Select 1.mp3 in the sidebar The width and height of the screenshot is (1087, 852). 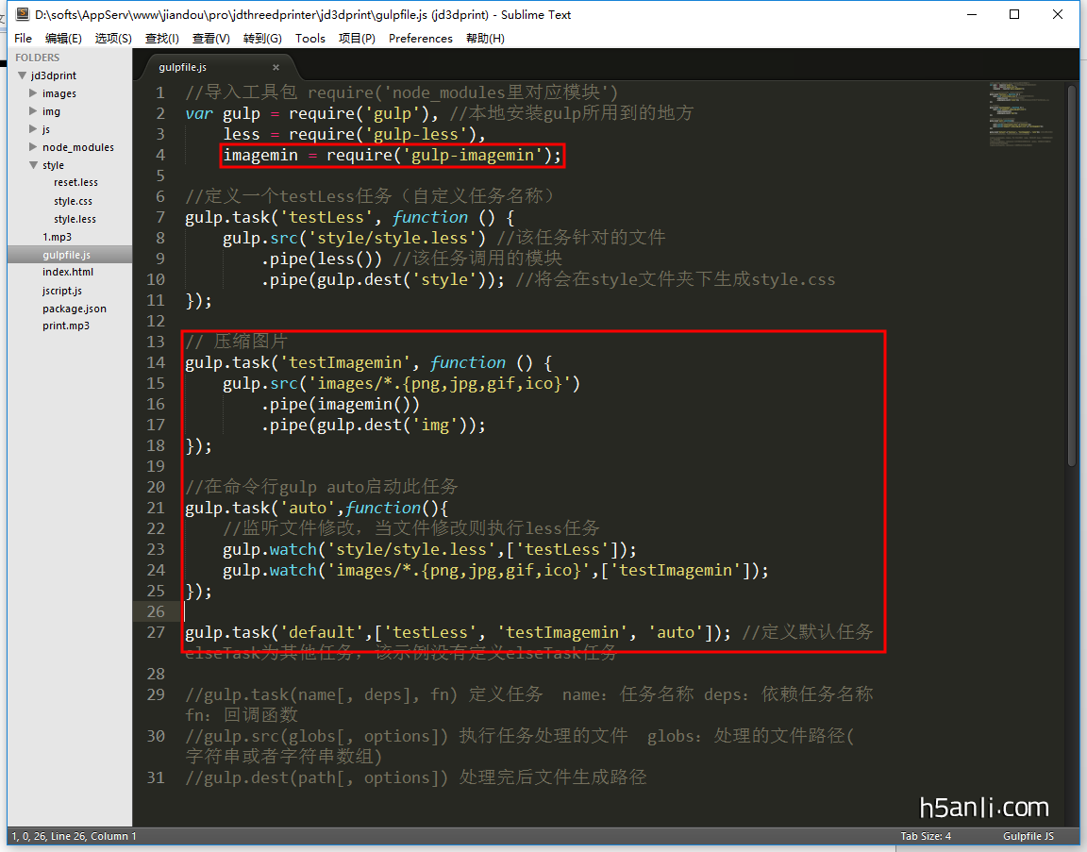coord(57,237)
